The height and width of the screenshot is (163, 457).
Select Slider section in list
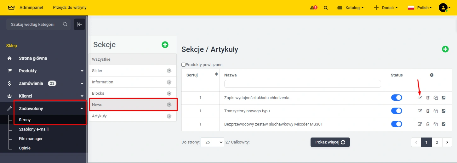pos(133,71)
